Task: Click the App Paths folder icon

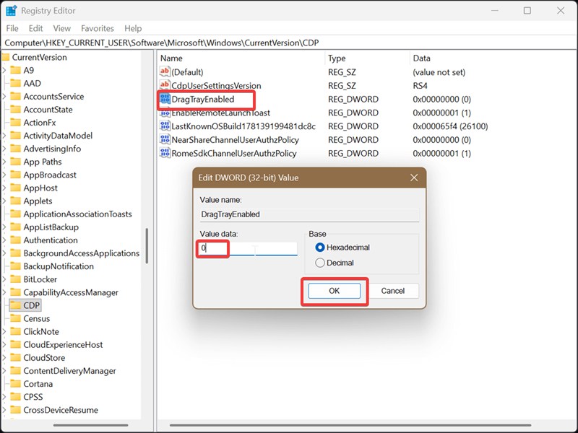Action: point(15,162)
